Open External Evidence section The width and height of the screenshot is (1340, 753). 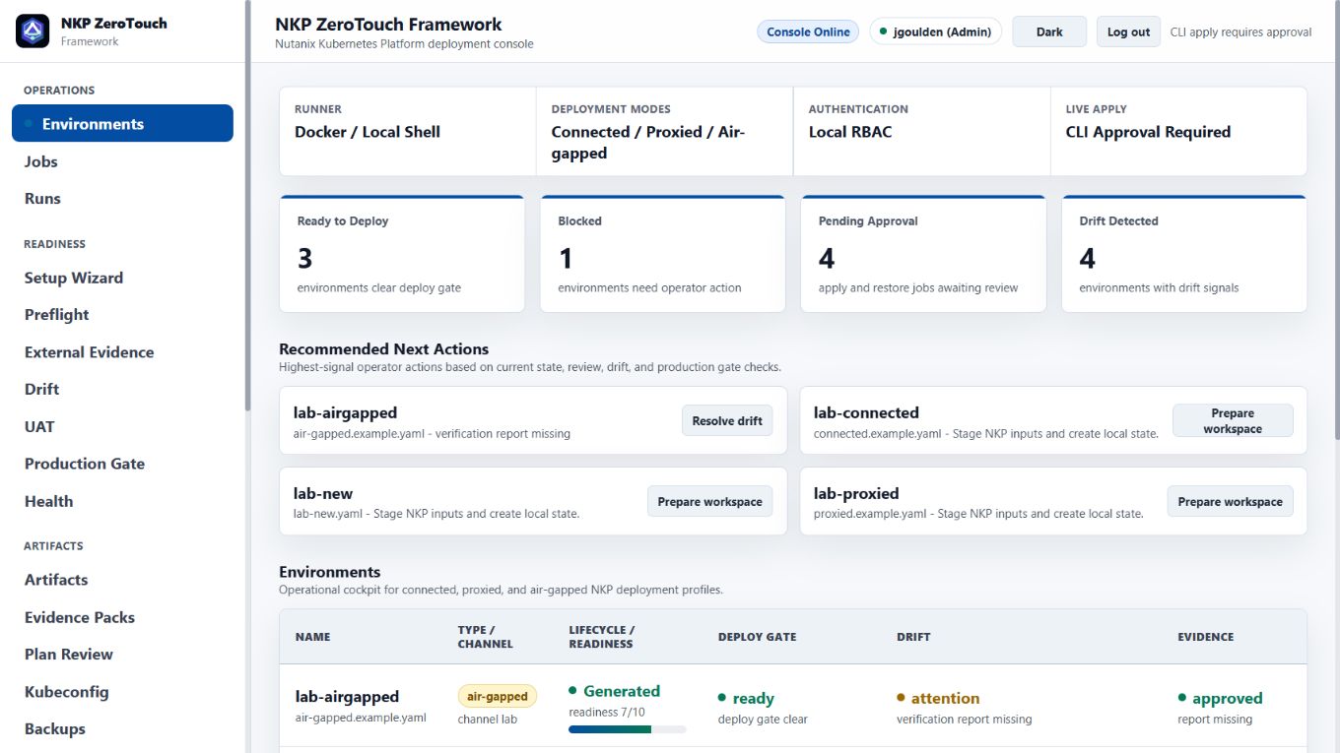(90, 351)
